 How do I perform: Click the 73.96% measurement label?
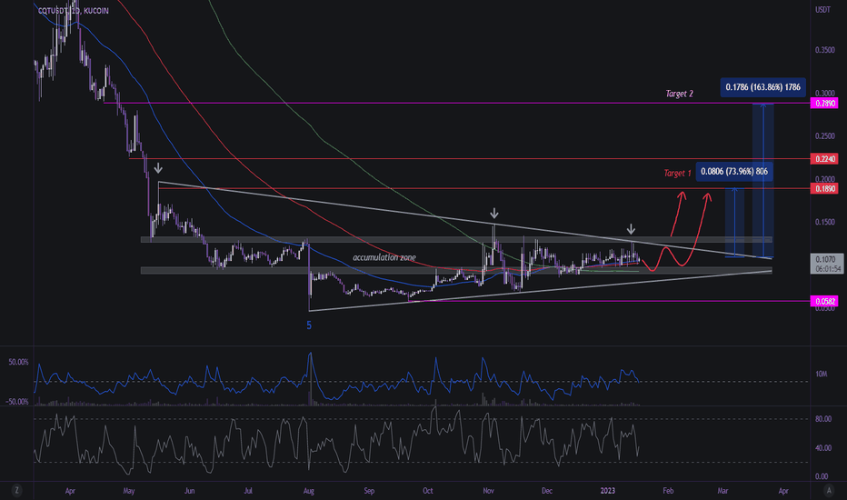click(x=734, y=171)
